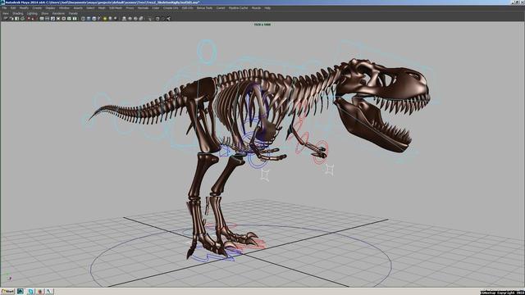
Task: Click the last icon in panel toolbar
Action: [168, 18]
